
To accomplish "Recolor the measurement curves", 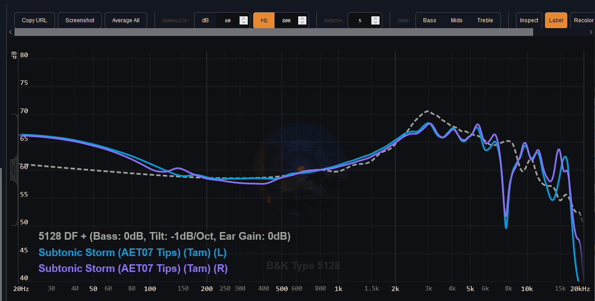I will (x=585, y=20).
